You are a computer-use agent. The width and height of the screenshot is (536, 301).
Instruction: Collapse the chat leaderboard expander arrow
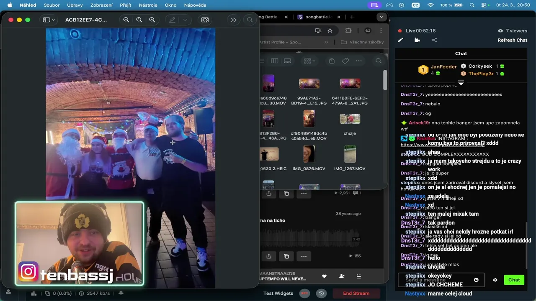click(x=461, y=82)
